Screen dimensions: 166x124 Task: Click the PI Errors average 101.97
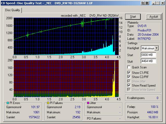coord(35,107)
